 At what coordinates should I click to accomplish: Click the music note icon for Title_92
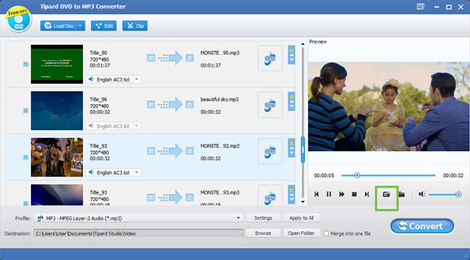click(x=189, y=151)
